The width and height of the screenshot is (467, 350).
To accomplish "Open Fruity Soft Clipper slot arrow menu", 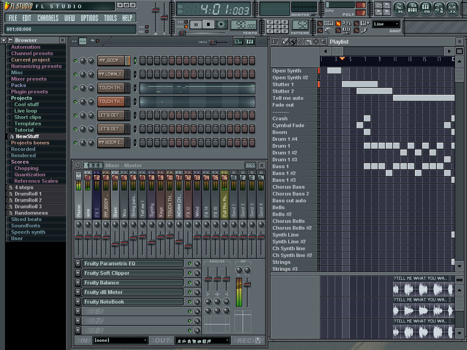I will [78, 273].
